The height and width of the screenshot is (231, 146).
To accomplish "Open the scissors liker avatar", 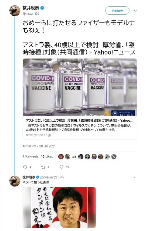I will [74, 157].
